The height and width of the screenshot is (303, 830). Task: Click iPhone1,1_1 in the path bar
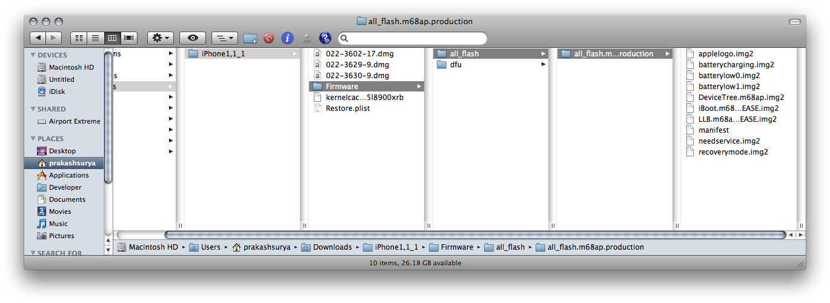390,247
